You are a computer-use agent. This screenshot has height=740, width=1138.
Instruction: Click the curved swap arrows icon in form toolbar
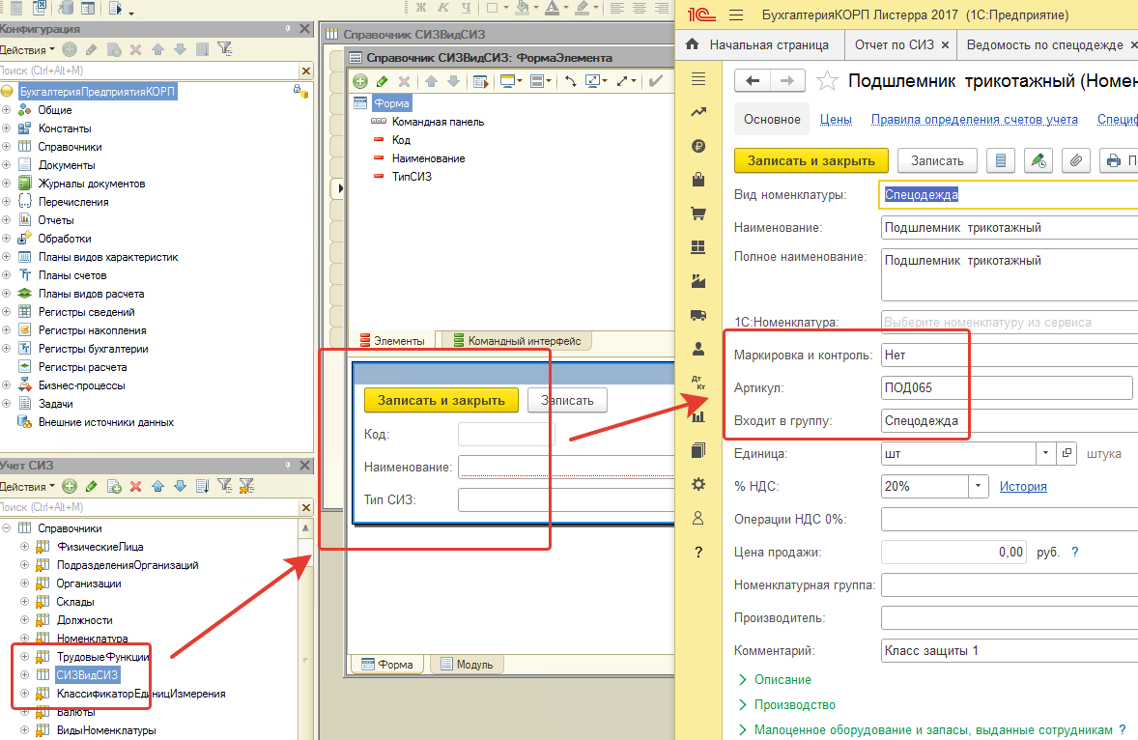tap(571, 81)
